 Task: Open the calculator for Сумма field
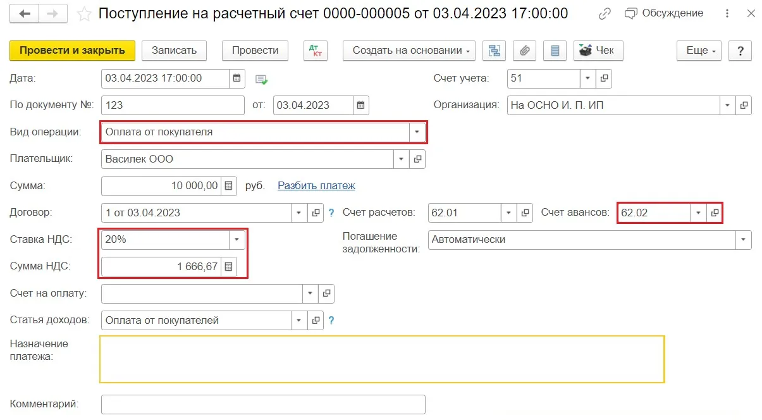pyautogui.click(x=229, y=186)
